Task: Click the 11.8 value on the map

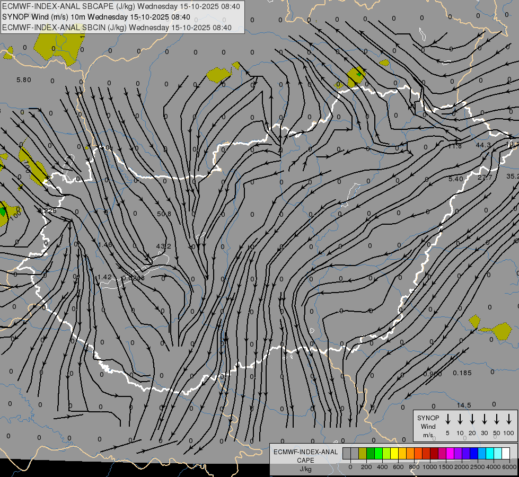Action: (454, 146)
